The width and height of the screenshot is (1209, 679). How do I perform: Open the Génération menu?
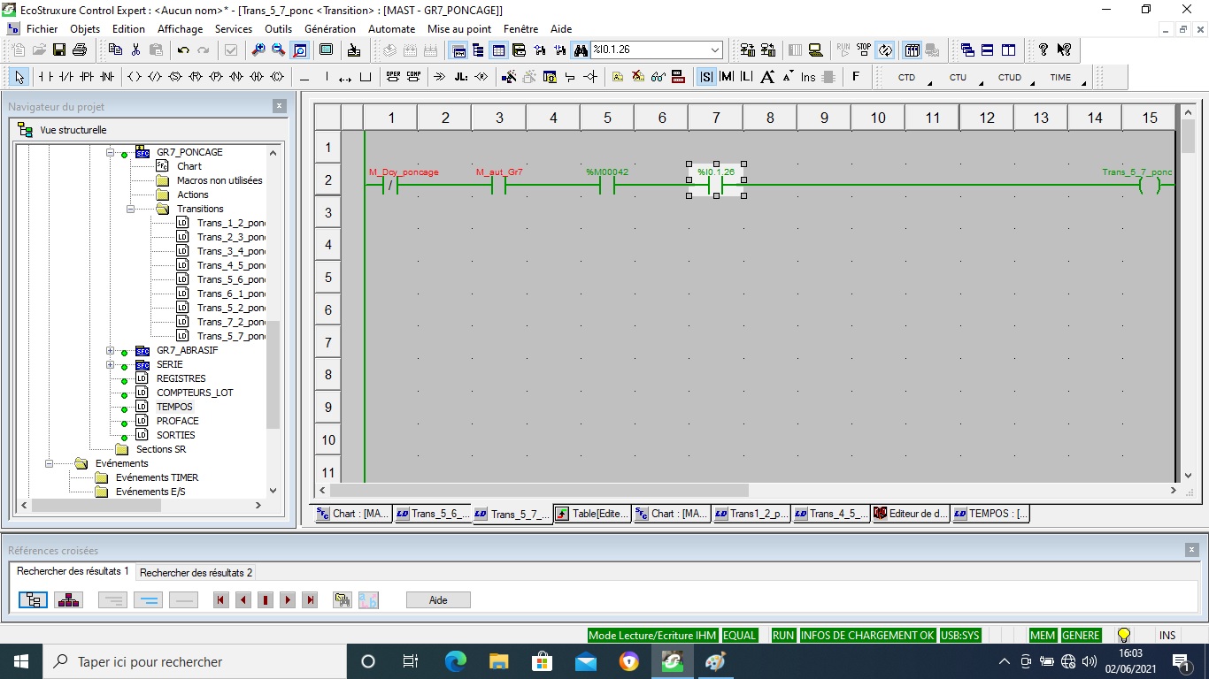click(329, 29)
